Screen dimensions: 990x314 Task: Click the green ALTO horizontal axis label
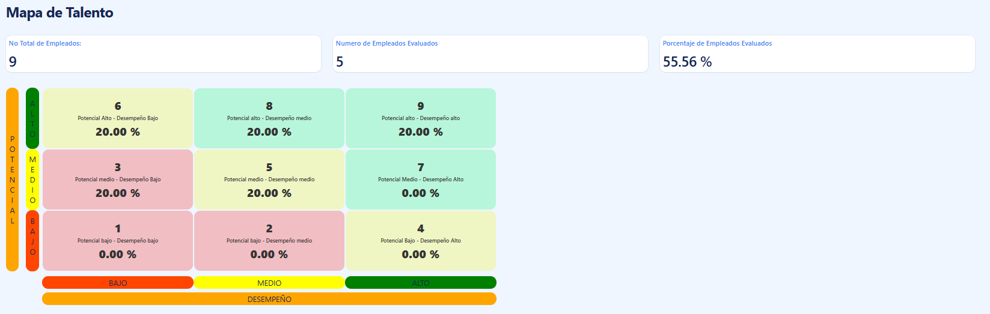(x=421, y=283)
